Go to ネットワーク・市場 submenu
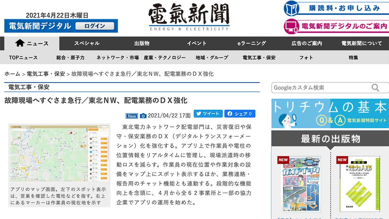The height and width of the screenshot is (219, 389). (x=117, y=57)
